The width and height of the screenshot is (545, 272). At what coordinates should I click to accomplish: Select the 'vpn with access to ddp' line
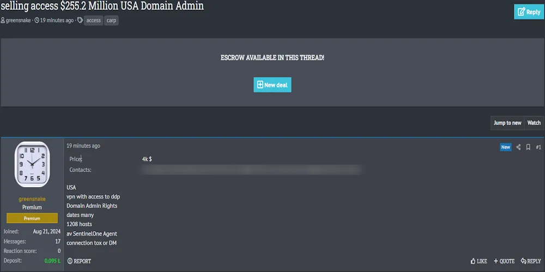coord(93,197)
